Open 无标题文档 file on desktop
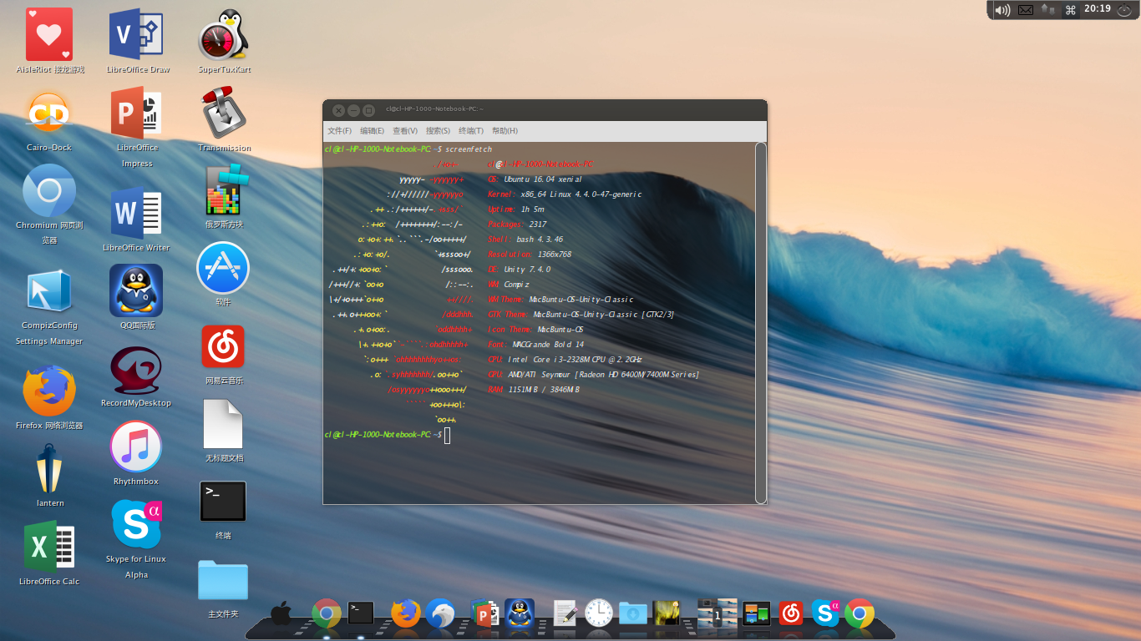1141x641 pixels. [x=223, y=424]
